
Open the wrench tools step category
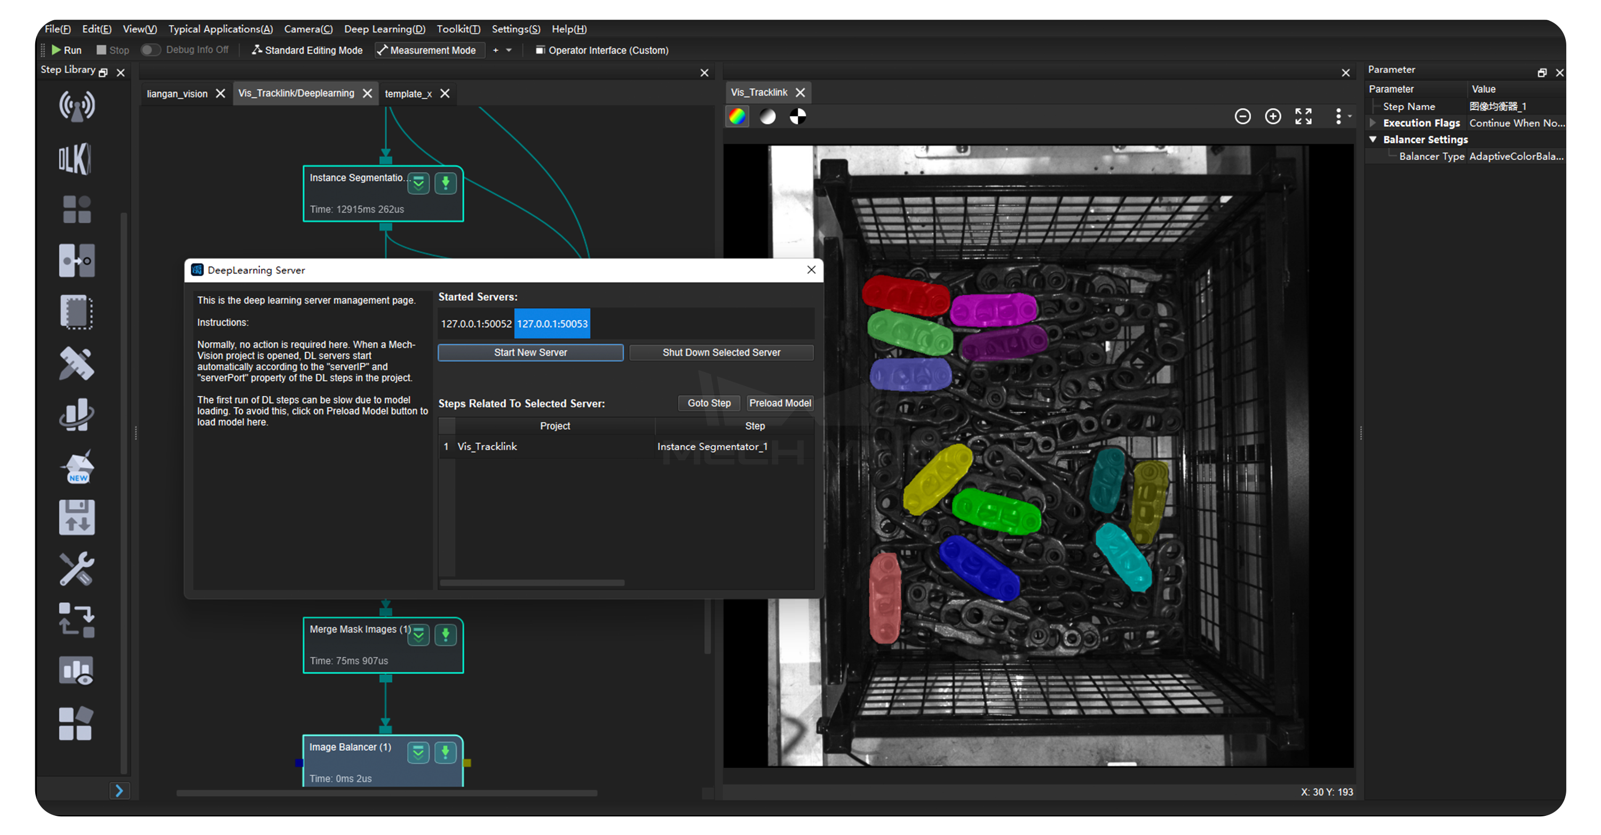pos(76,569)
